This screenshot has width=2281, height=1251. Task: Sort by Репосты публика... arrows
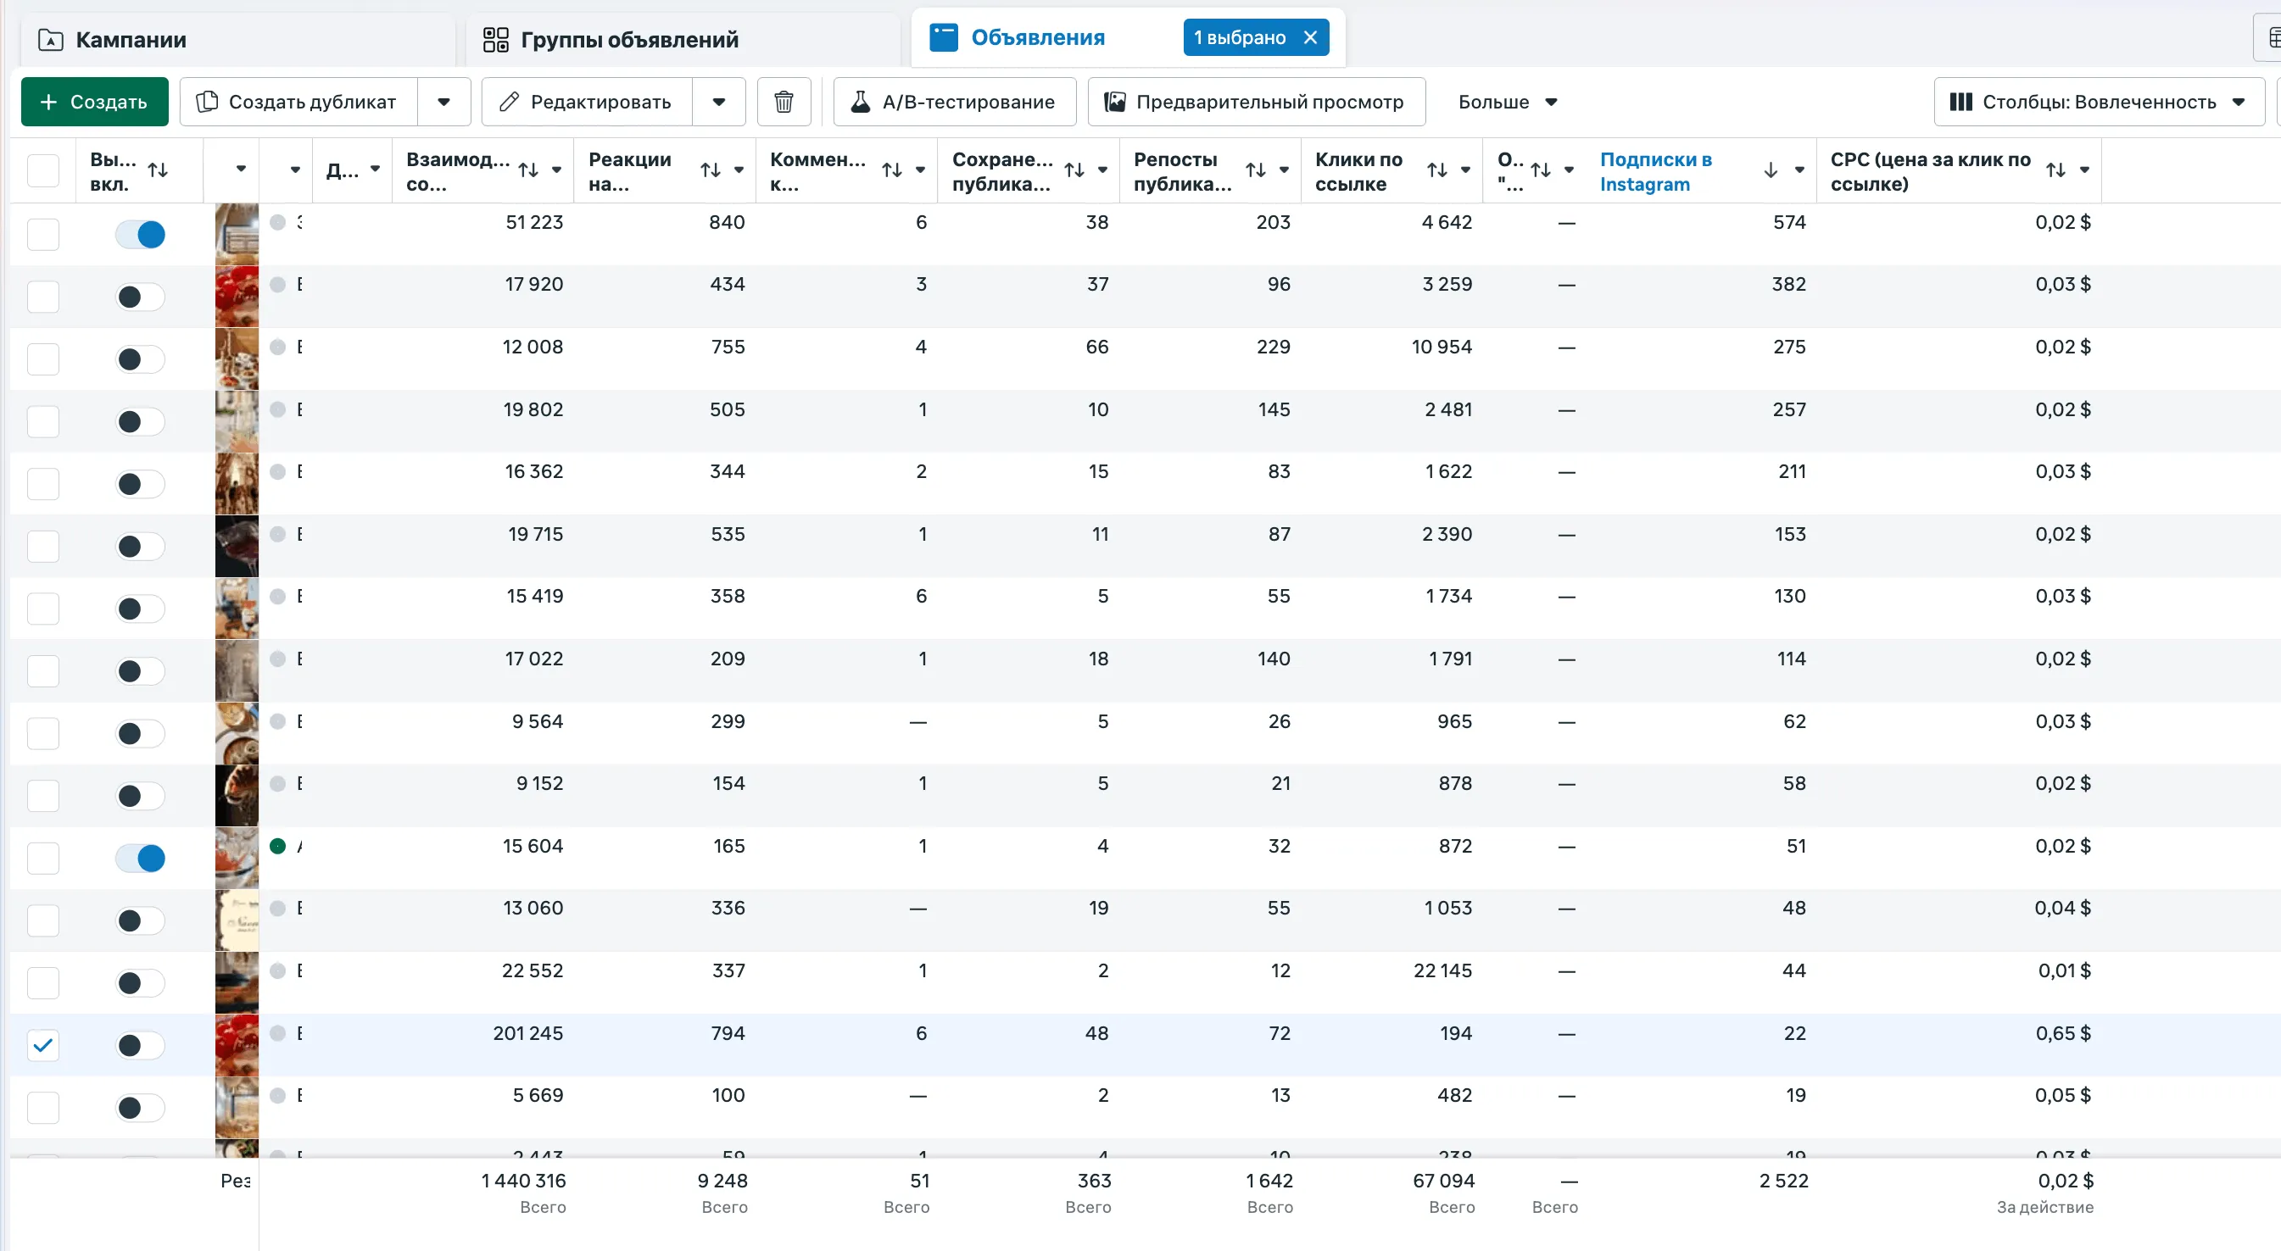1256,170
